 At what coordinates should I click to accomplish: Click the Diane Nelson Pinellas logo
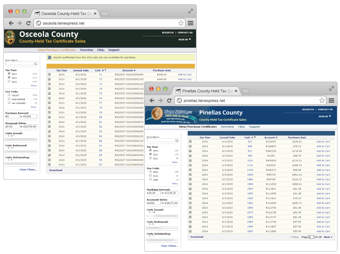(171, 115)
